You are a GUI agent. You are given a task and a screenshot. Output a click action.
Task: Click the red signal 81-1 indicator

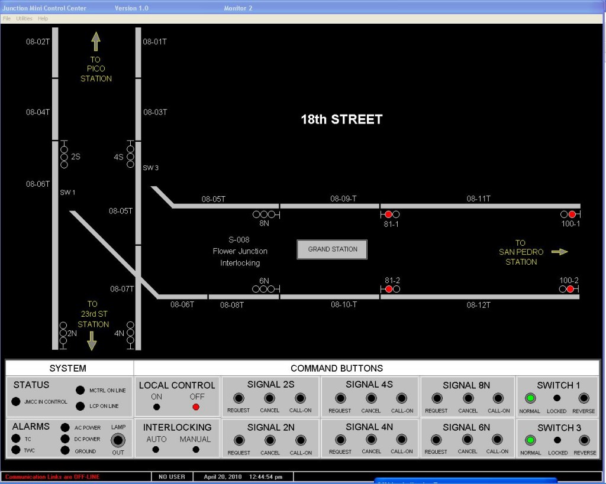click(388, 215)
